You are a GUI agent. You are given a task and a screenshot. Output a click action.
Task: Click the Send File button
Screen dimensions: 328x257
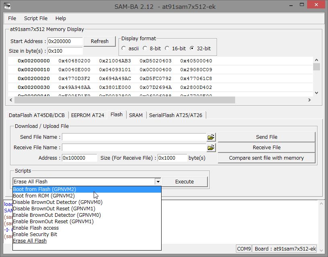267,137
